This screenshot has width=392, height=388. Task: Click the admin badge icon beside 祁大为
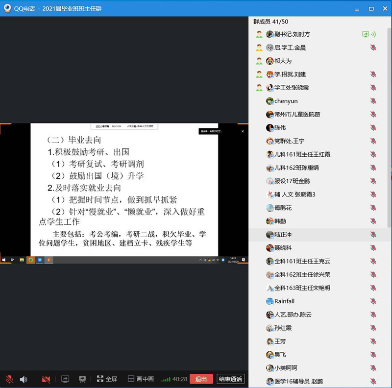point(259,61)
